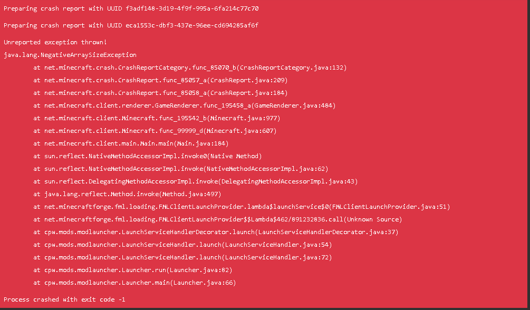Click the Minecraft.java:977 stack frame
Image resolution: width=530 pixels, height=310 pixels.
[157, 118]
